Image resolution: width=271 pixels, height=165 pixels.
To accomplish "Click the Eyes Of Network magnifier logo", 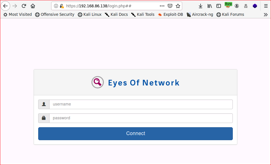I will [98, 82].
